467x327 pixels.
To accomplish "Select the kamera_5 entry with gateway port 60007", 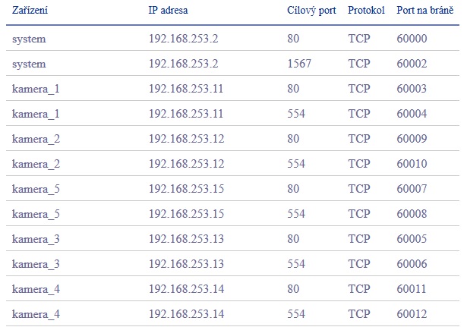I will tap(232, 188).
